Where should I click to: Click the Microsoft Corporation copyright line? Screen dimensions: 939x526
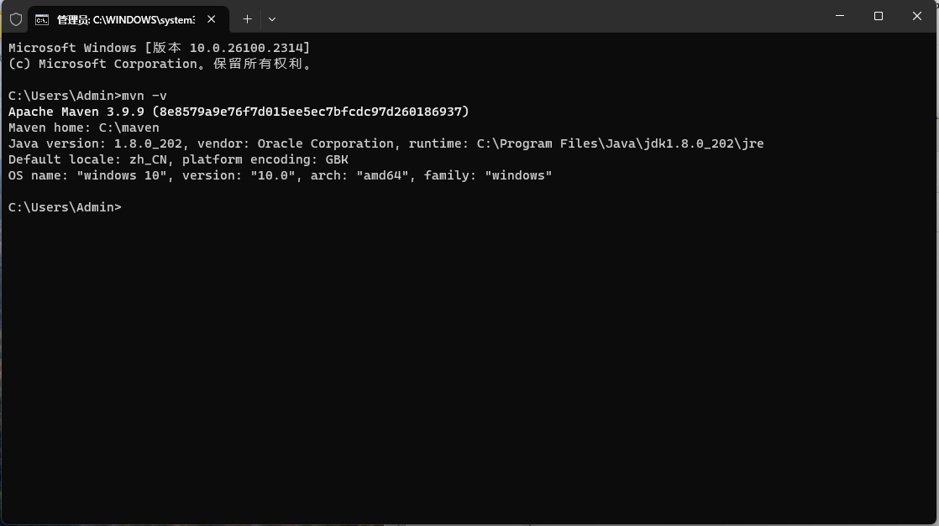160,64
